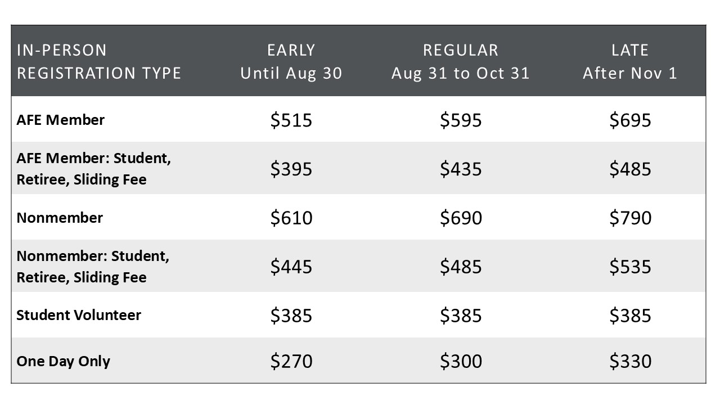Click the In-Person Registration Type header
This screenshot has width=720, height=405.
pyautogui.click(x=99, y=61)
